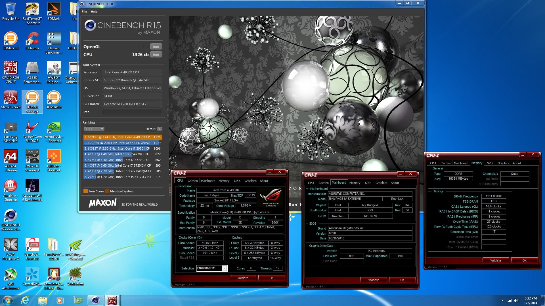The image size is (545, 306).
Task: Click Validate in CPU tab window
Action: [x=243, y=278]
